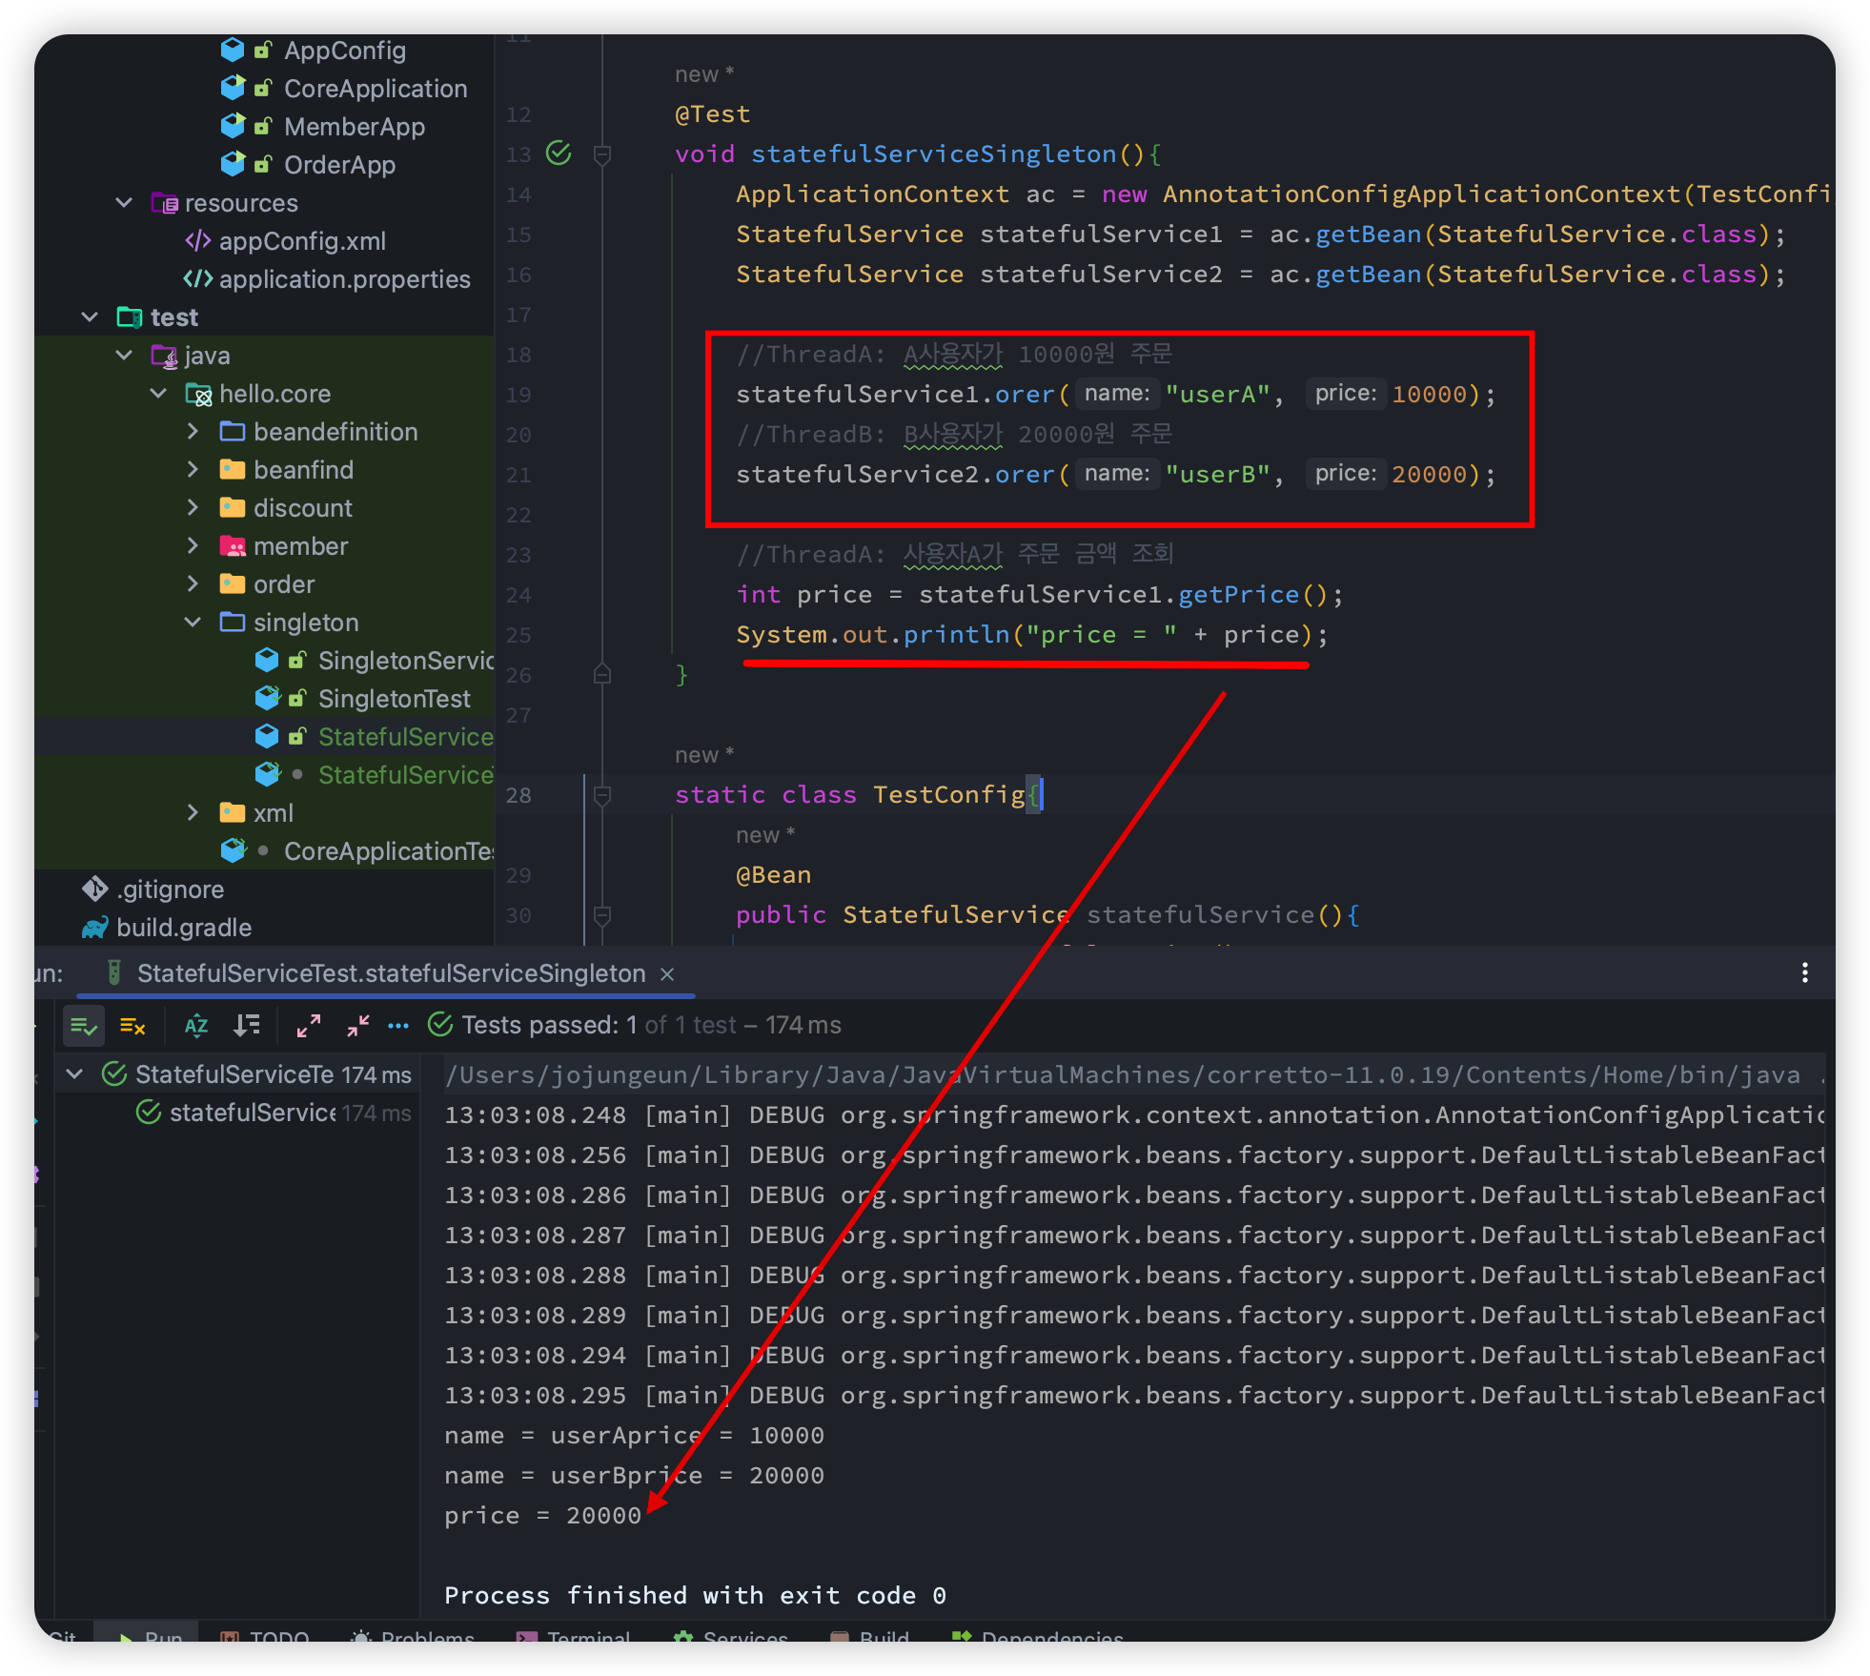Open Run panel vertical dots options menu
The height and width of the screenshot is (1676, 1870).
(x=1804, y=972)
